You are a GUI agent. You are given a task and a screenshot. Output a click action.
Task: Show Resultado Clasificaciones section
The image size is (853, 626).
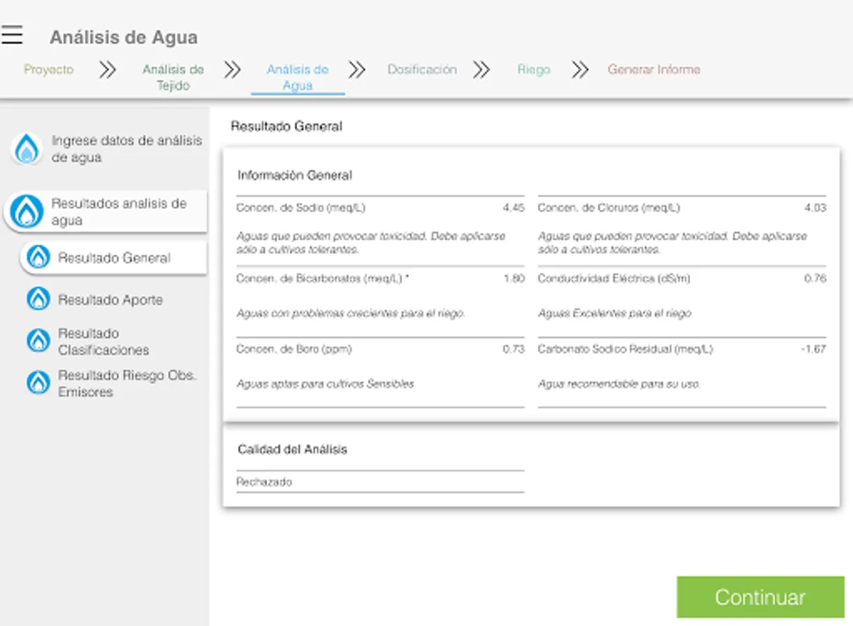point(104,342)
